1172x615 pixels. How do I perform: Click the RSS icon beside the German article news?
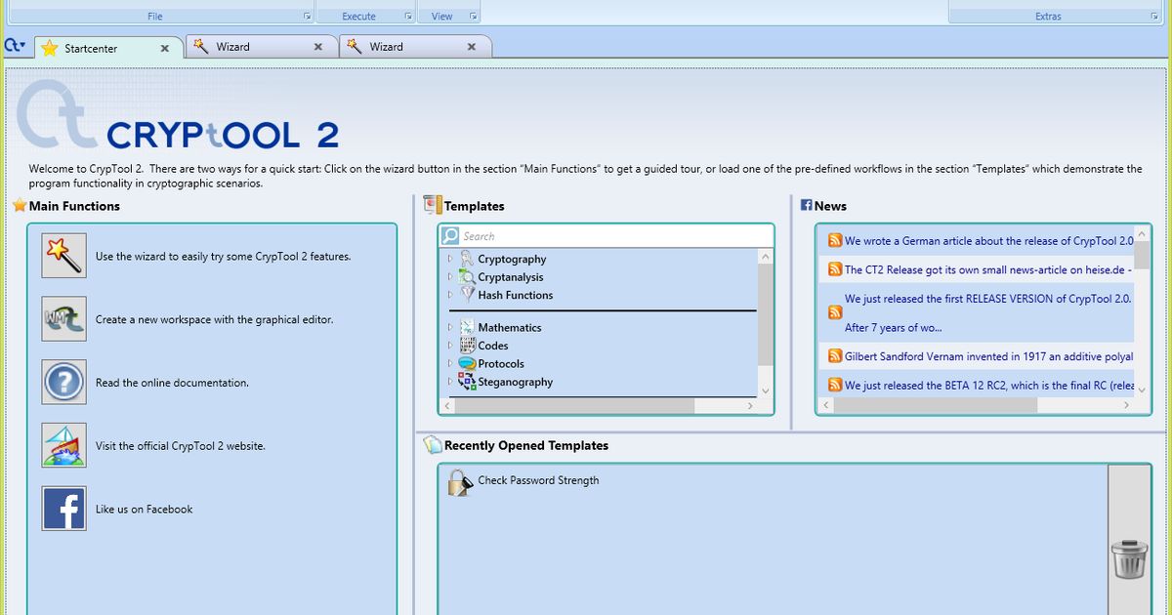[834, 240]
